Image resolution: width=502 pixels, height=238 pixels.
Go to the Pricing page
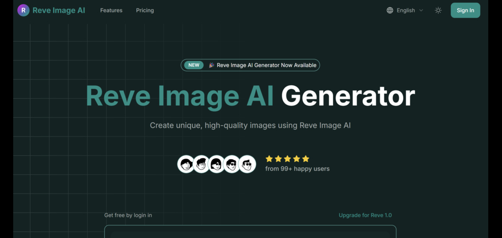[x=145, y=10]
